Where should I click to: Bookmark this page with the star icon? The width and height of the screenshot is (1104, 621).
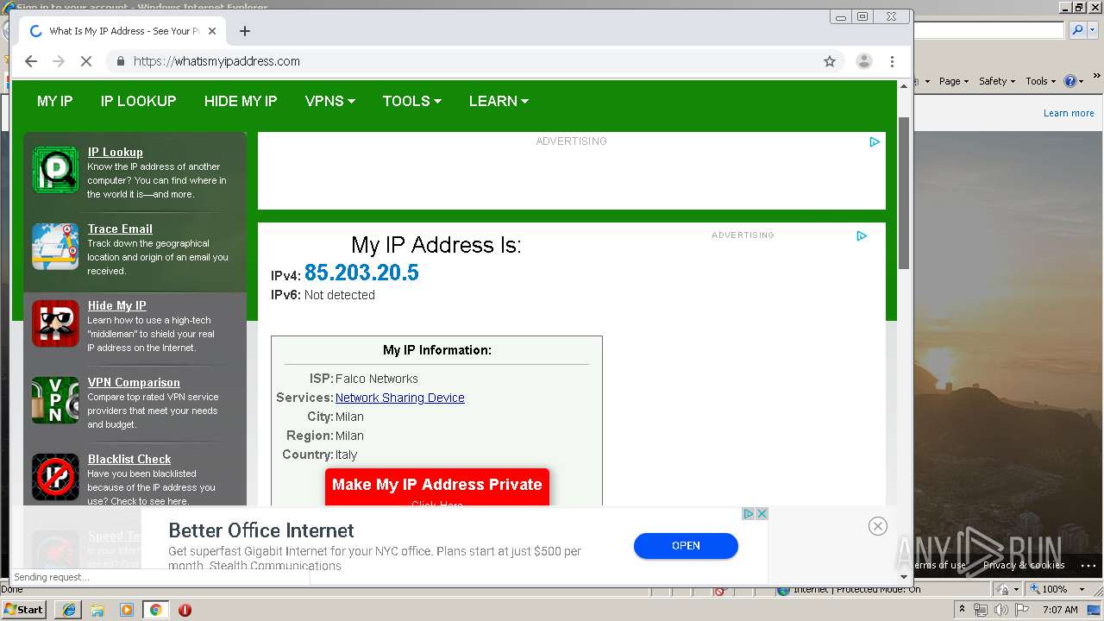(x=830, y=61)
